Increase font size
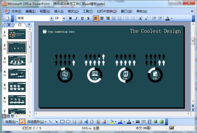Screen dimensions: 197x133 pos(140,18)
